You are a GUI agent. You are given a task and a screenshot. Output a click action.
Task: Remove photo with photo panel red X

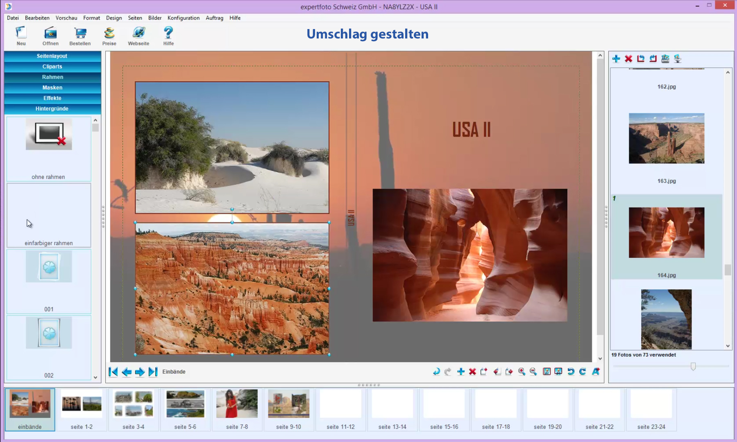click(628, 59)
